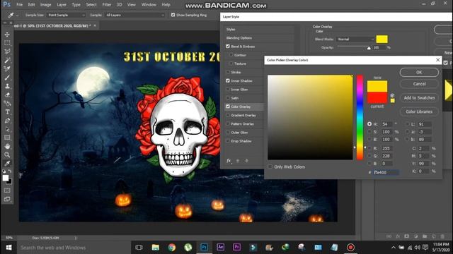Select the H hue radio button
Image resolution: width=453 pixels, height=254 pixels.
(x=369, y=124)
